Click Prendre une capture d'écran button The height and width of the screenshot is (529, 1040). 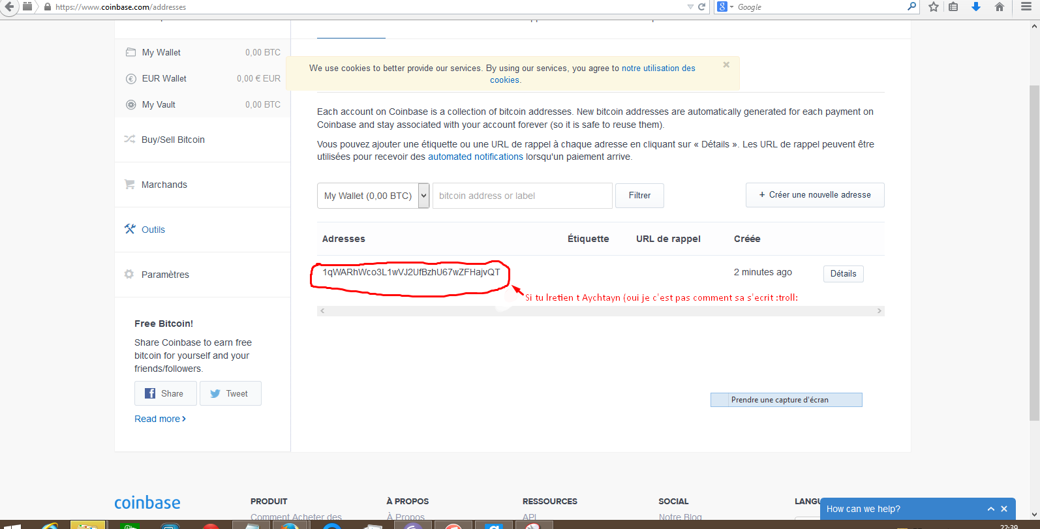tap(786, 400)
